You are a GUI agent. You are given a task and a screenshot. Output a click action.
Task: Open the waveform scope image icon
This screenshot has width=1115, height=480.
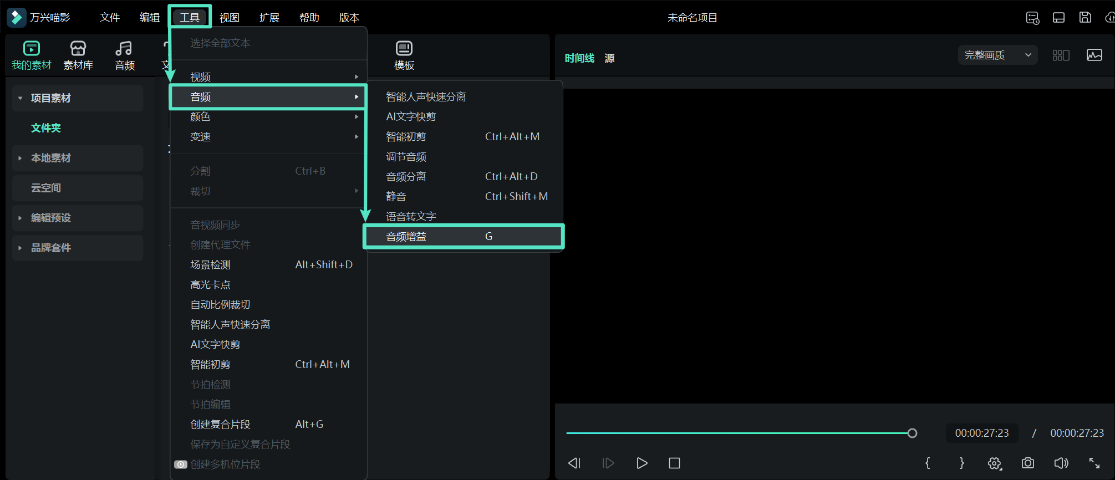pyautogui.click(x=1094, y=55)
